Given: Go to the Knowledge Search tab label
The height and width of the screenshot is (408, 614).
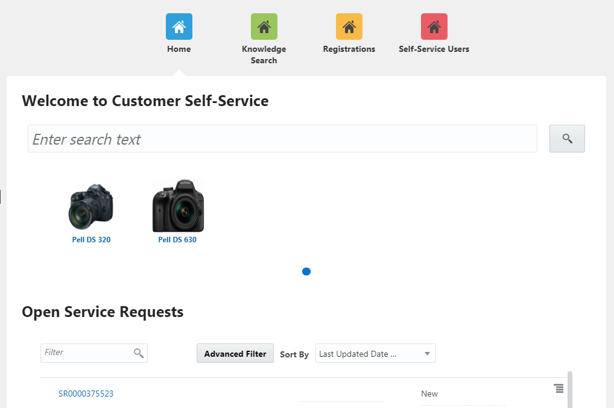Looking at the screenshot, I should click(x=264, y=55).
